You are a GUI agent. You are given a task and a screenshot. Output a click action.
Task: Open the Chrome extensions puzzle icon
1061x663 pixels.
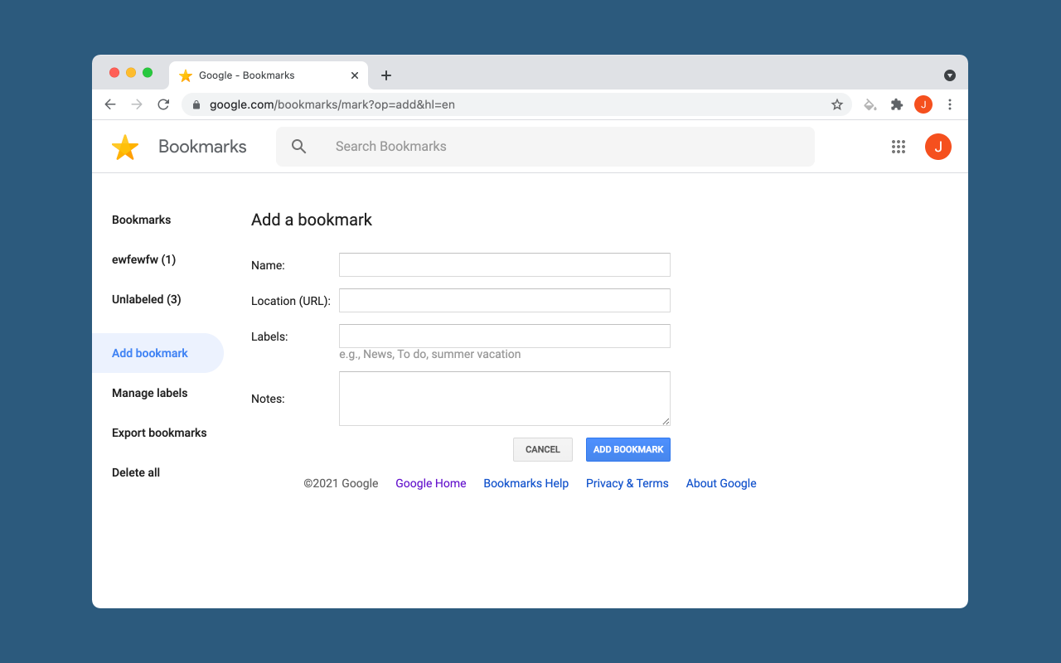click(896, 104)
